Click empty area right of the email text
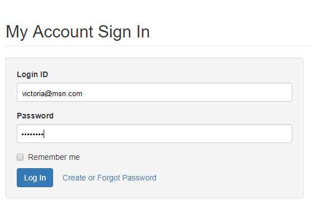Screen dimensions: 313x214 coord(186,92)
